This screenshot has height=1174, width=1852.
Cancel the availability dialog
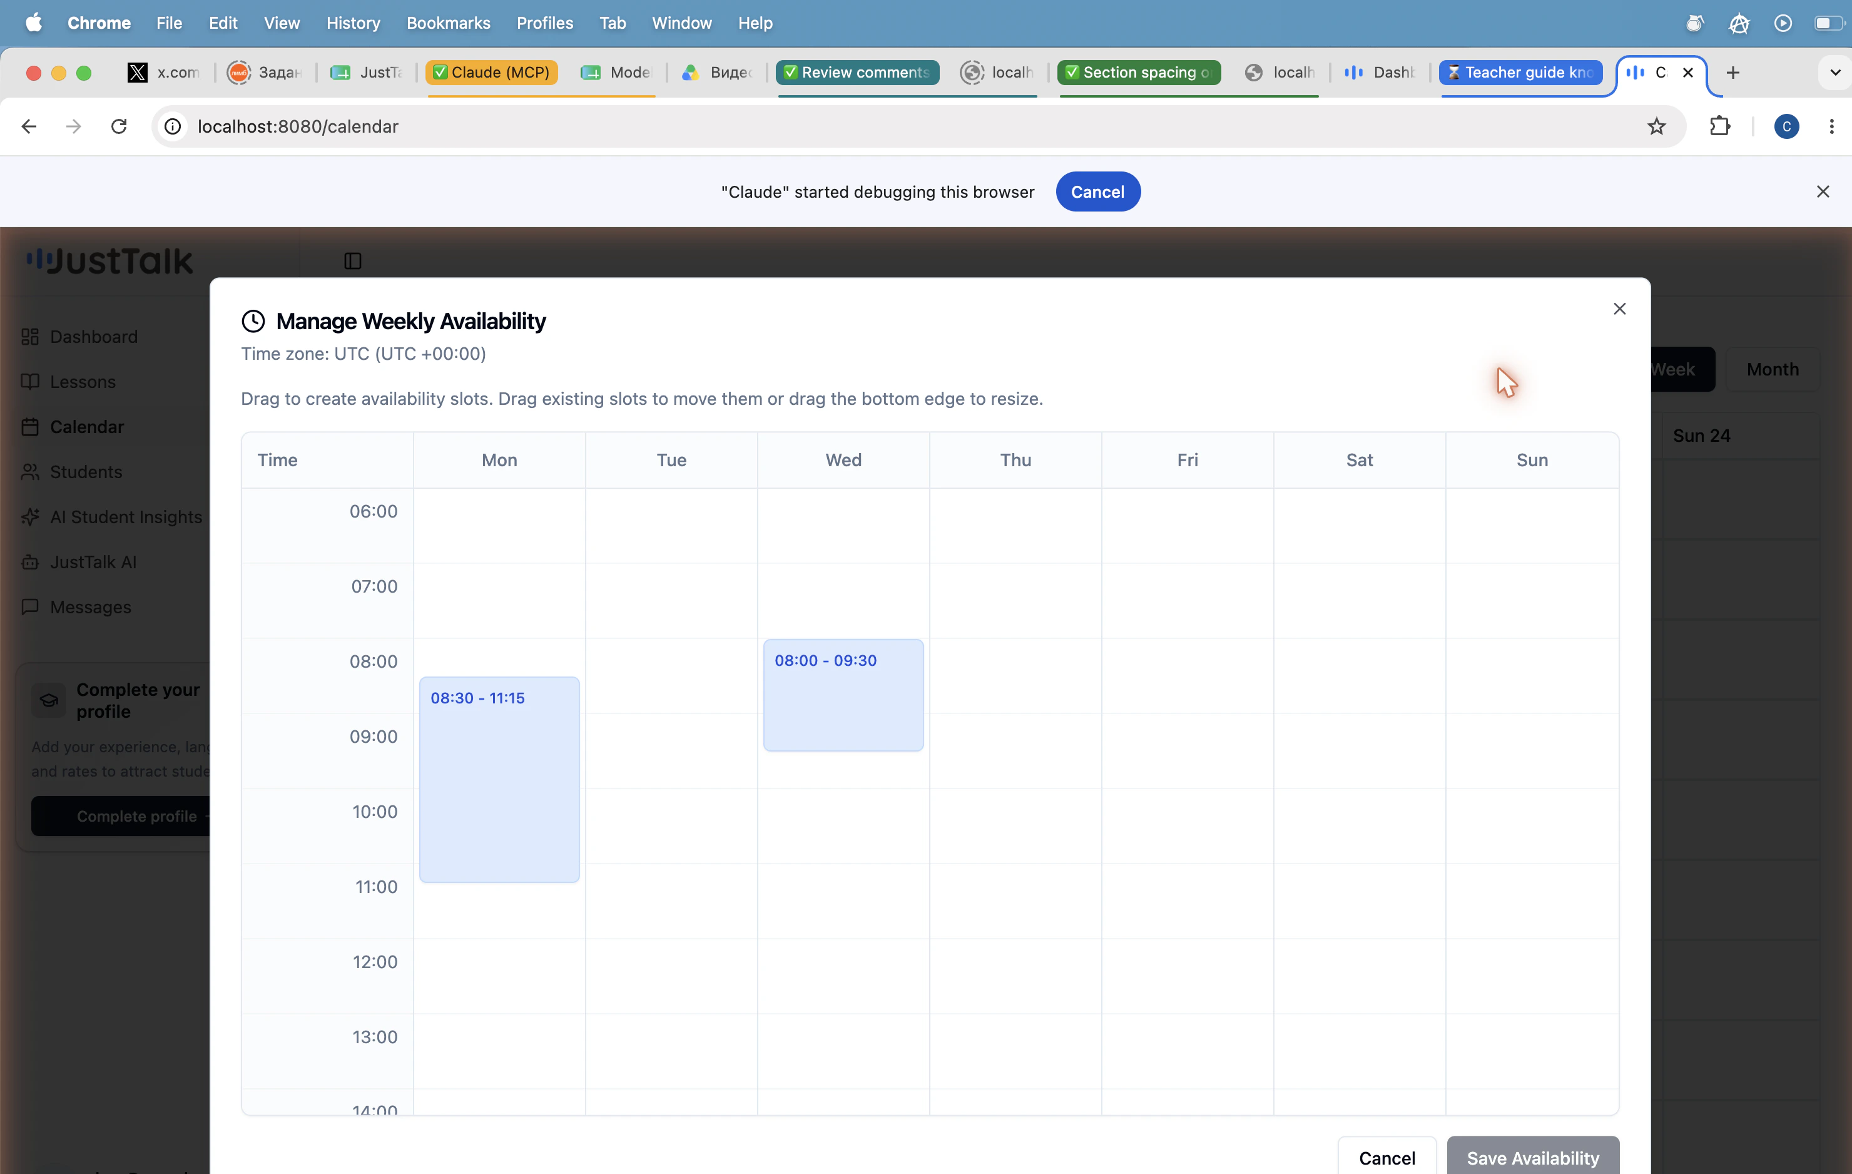coord(1386,1156)
